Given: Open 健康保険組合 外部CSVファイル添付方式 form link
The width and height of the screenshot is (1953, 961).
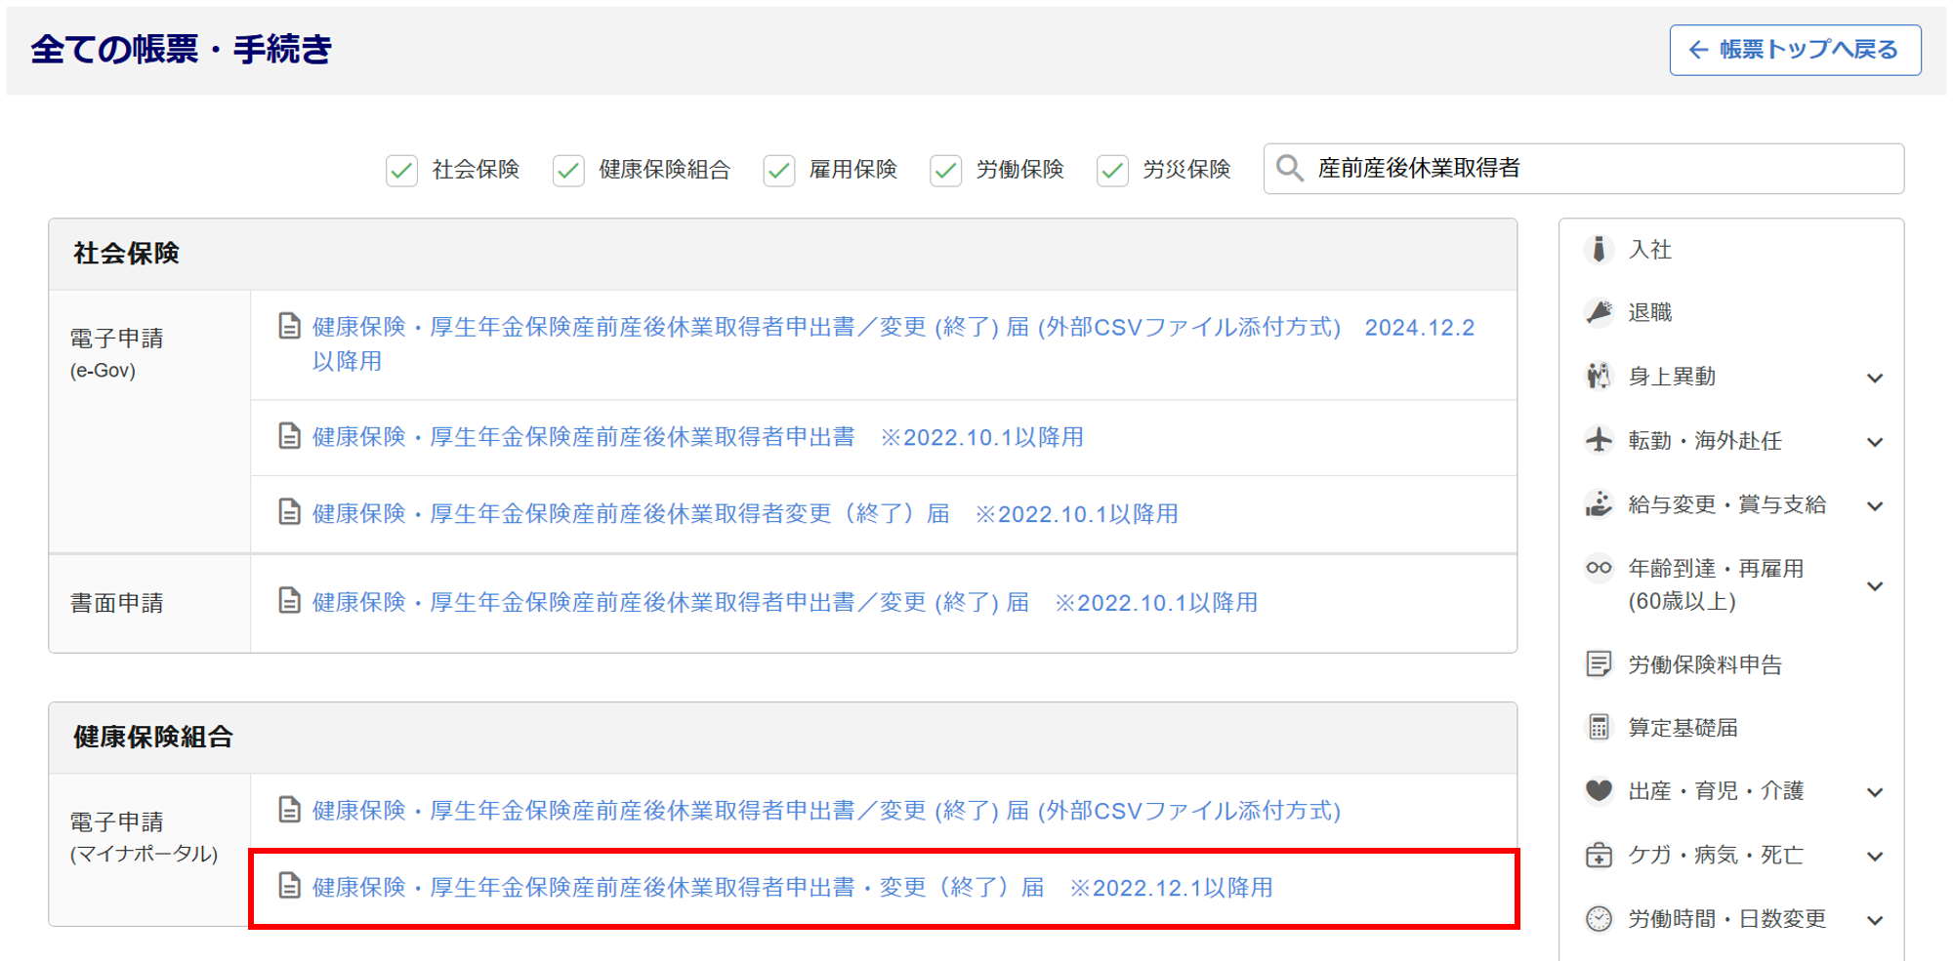Looking at the screenshot, I should [x=826, y=811].
